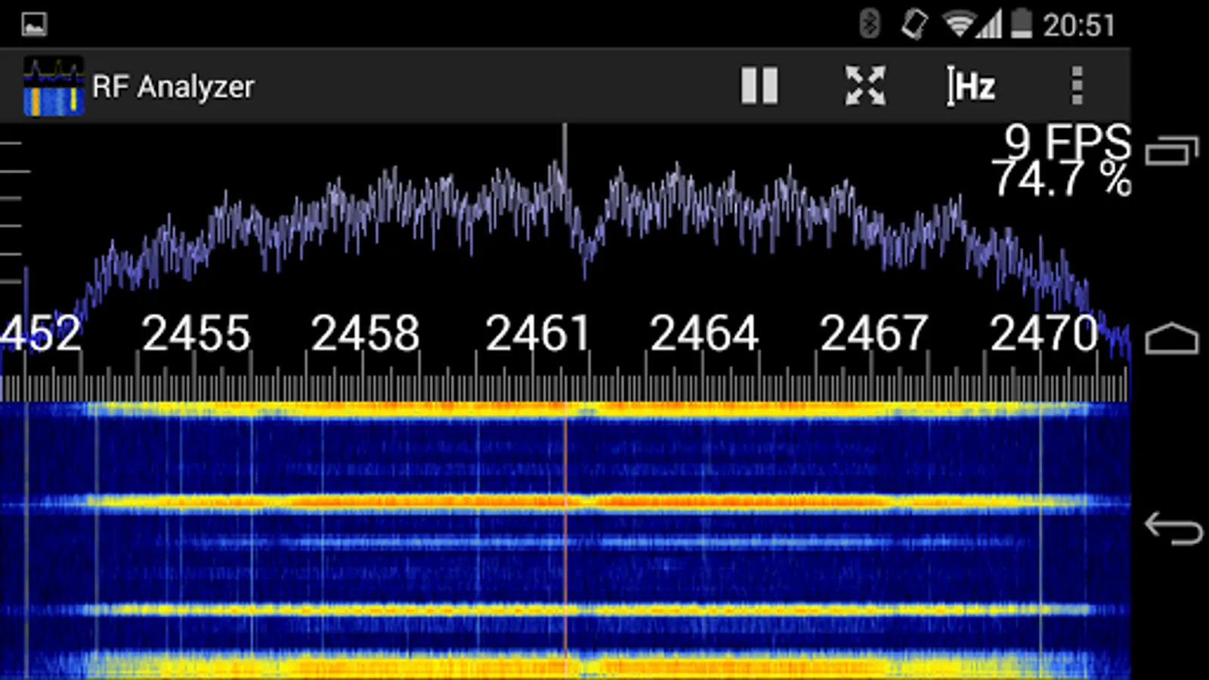This screenshot has height=680, width=1209.
Task: Tap the 2467 frequency label
Action: (874, 333)
